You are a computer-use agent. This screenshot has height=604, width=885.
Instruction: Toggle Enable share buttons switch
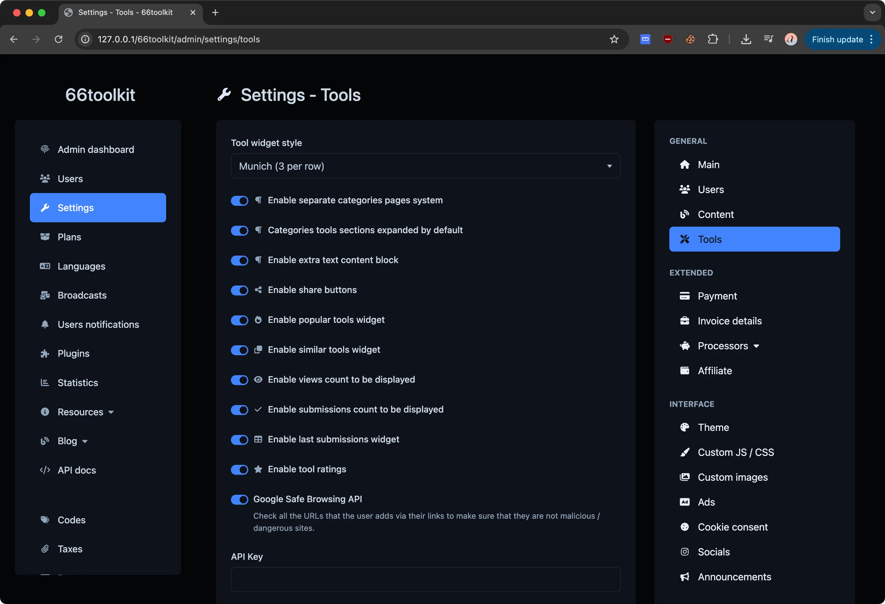point(240,290)
